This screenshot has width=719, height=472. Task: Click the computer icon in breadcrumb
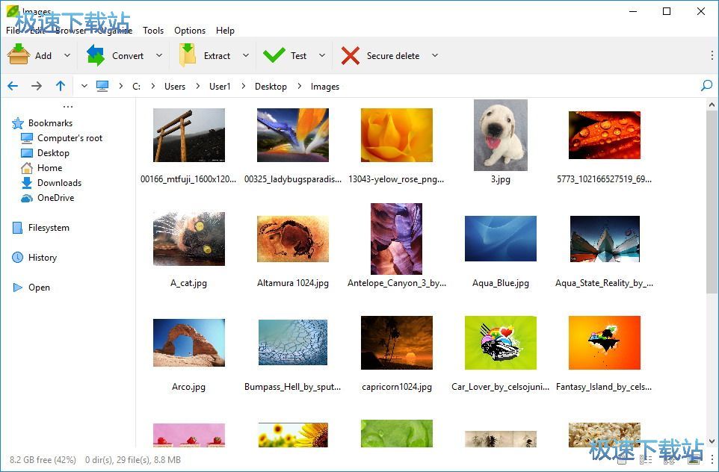[102, 86]
